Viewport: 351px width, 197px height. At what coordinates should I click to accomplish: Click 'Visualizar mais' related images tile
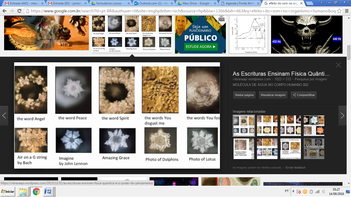click(x=314, y=149)
